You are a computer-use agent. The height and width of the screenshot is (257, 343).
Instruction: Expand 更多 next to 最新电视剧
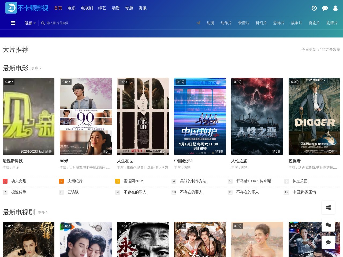(42, 213)
